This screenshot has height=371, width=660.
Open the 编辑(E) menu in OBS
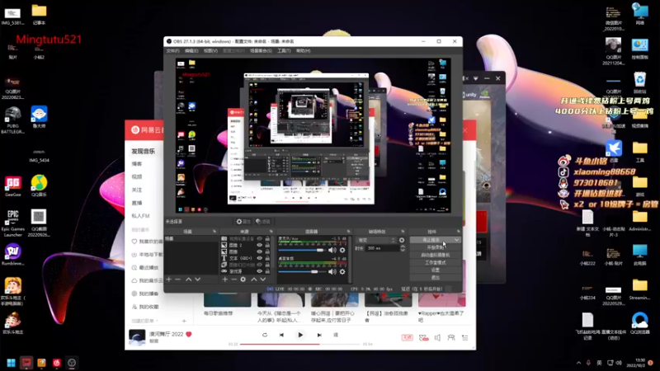[191, 51]
